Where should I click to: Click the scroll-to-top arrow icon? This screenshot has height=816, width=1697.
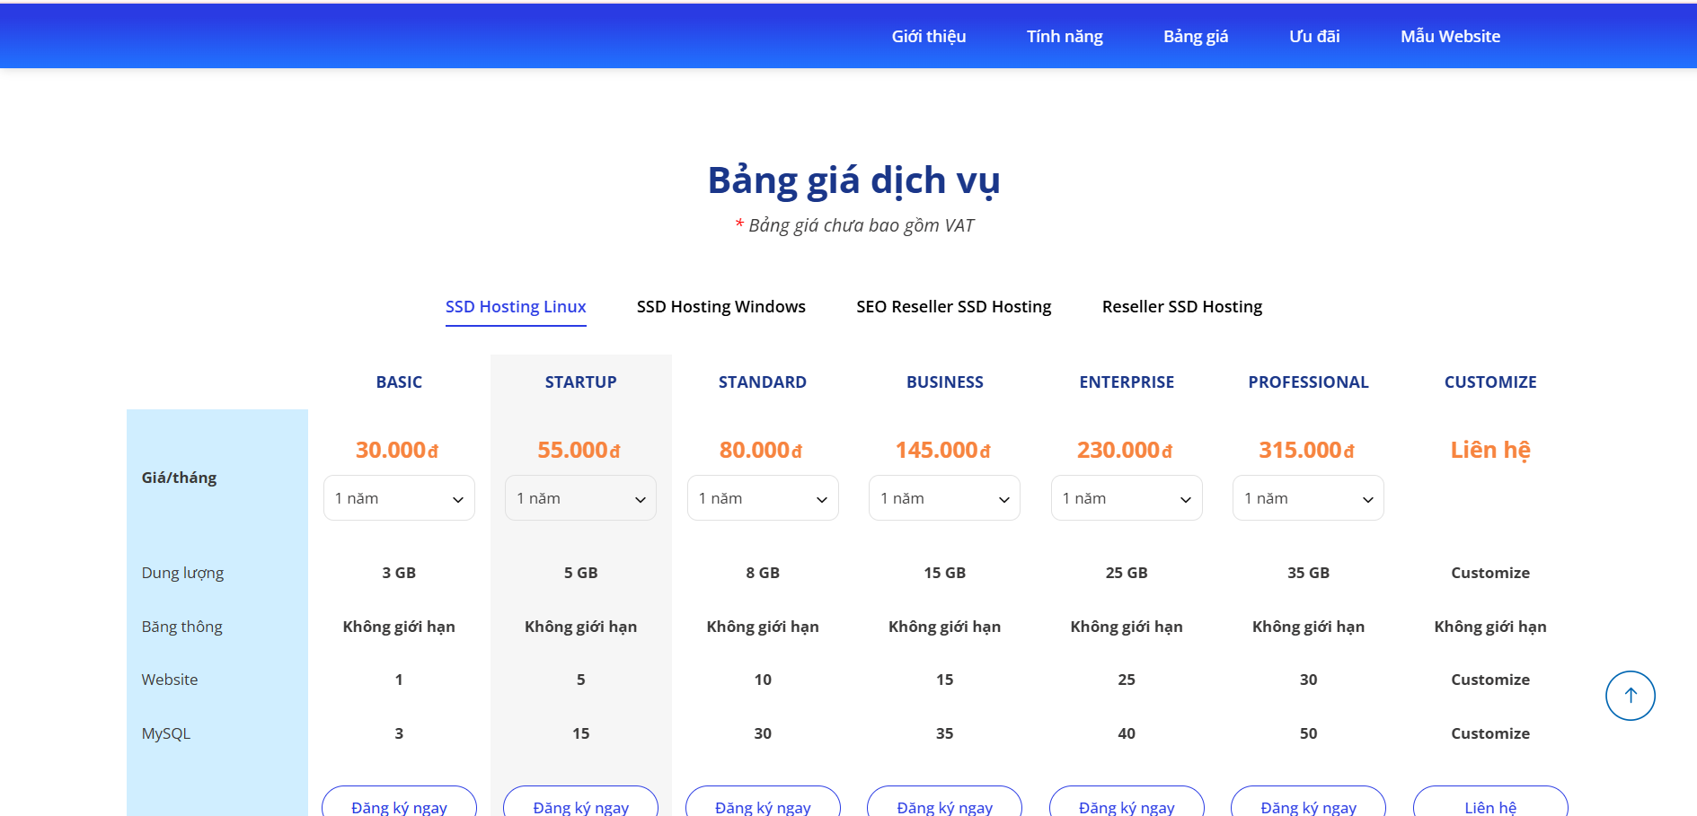[x=1630, y=696]
